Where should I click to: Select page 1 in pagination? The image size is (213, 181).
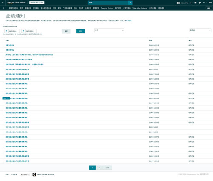tap(92, 167)
